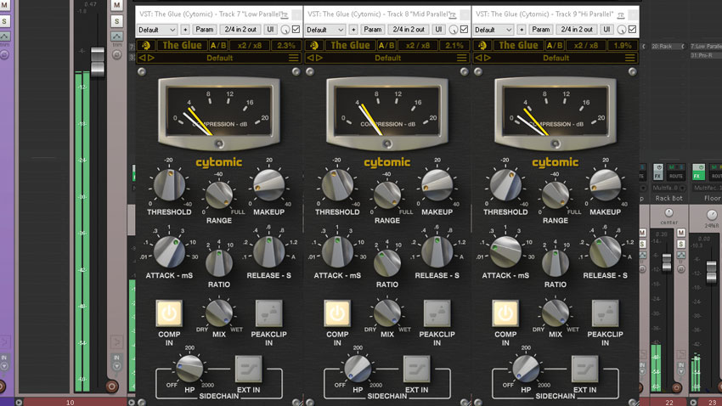Image resolution: width=722 pixels, height=406 pixels.
Task: Open hamburger preset menu in Mid Parallel Glue
Action: coord(461,58)
